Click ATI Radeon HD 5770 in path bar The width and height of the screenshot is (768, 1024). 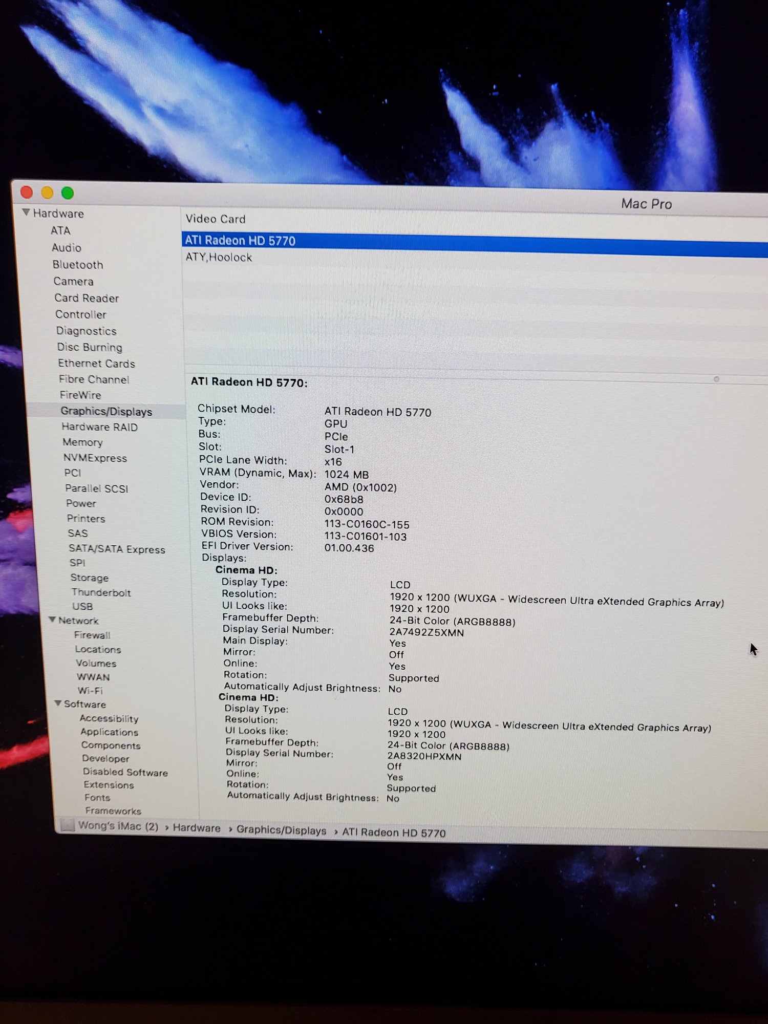click(394, 833)
